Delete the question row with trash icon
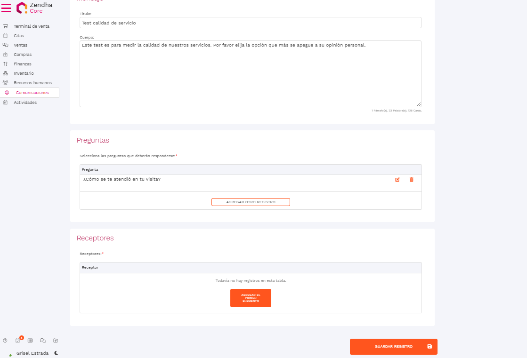 coord(411,180)
